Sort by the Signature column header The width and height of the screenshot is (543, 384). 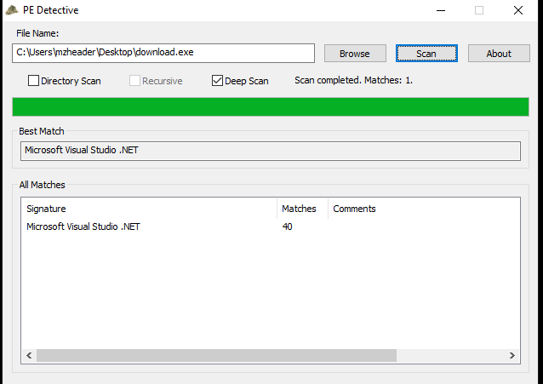[x=149, y=209]
